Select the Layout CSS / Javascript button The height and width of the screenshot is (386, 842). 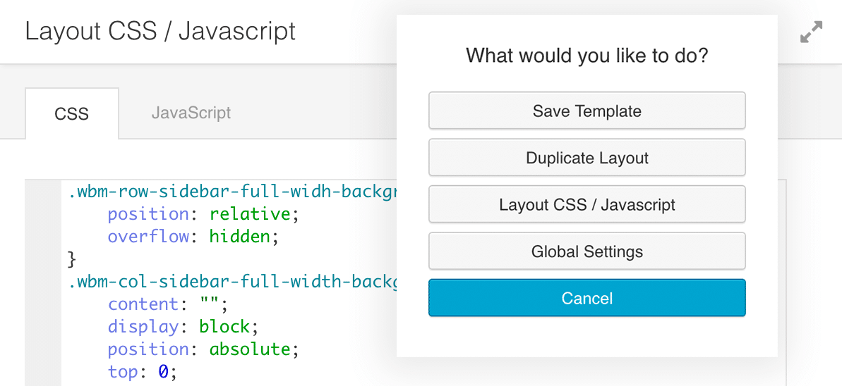[587, 205]
